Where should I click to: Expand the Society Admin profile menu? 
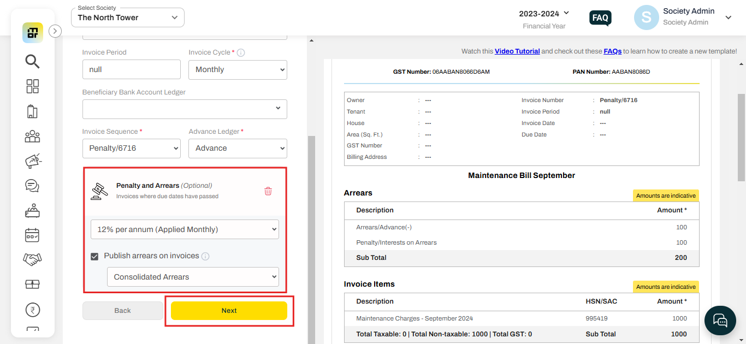coord(729,17)
